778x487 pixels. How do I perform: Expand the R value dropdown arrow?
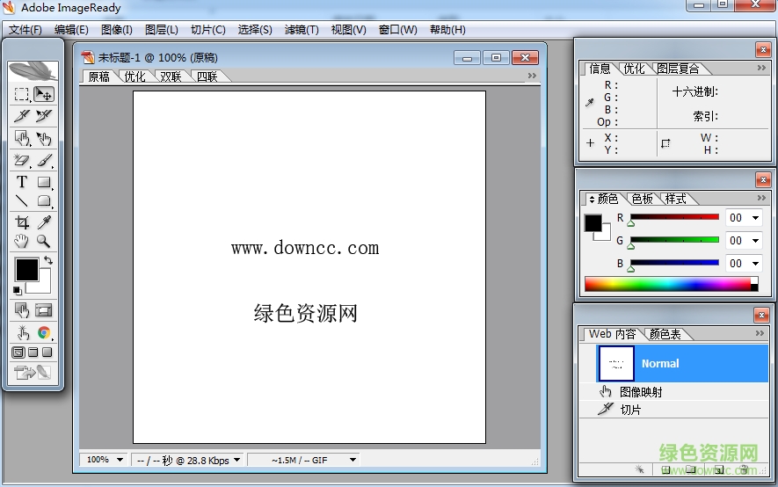pyautogui.click(x=755, y=218)
